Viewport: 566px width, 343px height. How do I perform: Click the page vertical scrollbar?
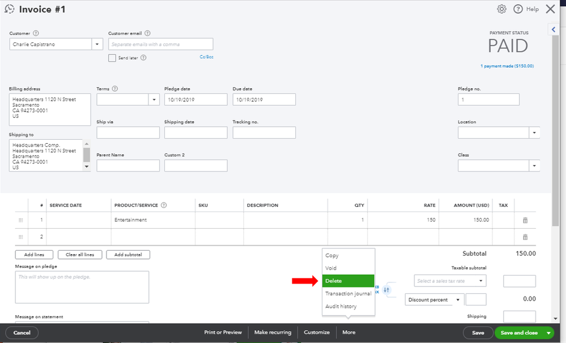coord(555,132)
